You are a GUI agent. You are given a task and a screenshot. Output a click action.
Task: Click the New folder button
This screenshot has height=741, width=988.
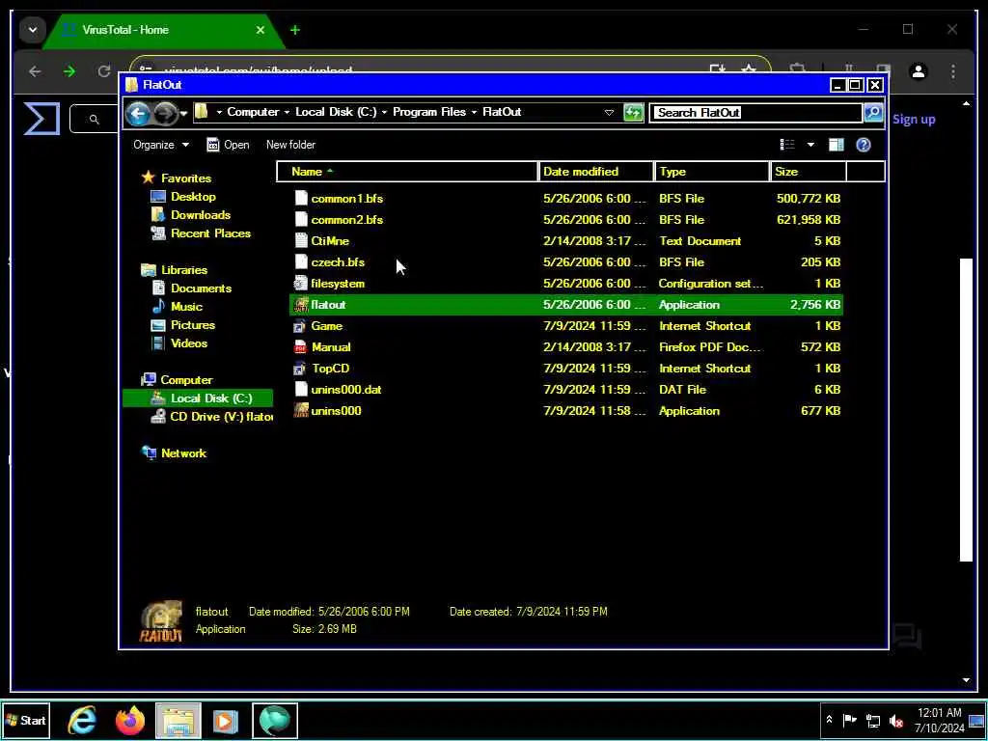(290, 145)
